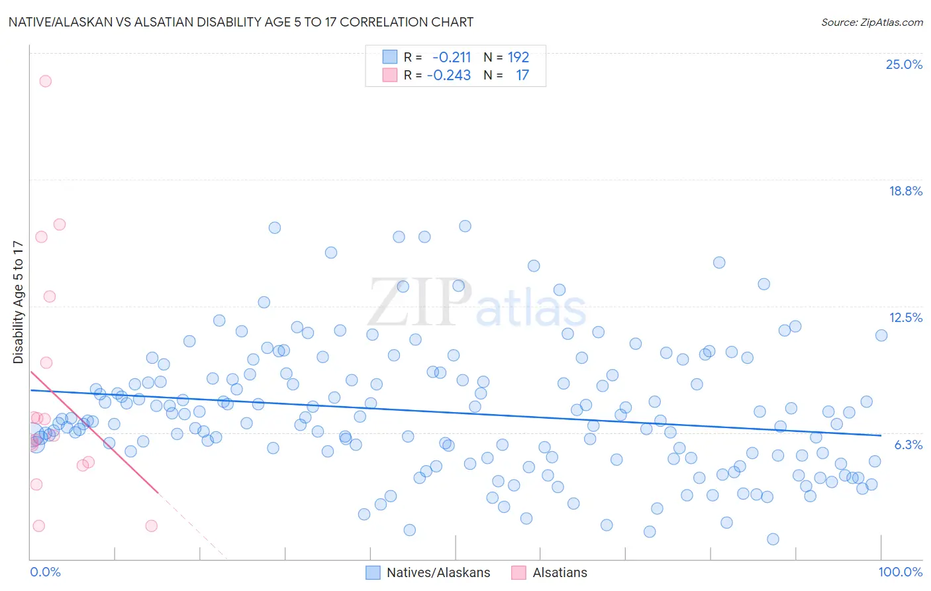The image size is (931, 591).
Task: Open the Source: ZipAtlas.com link
Action: [872, 22]
